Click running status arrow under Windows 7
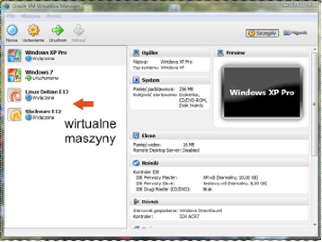322x242 pixels. (28, 78)
